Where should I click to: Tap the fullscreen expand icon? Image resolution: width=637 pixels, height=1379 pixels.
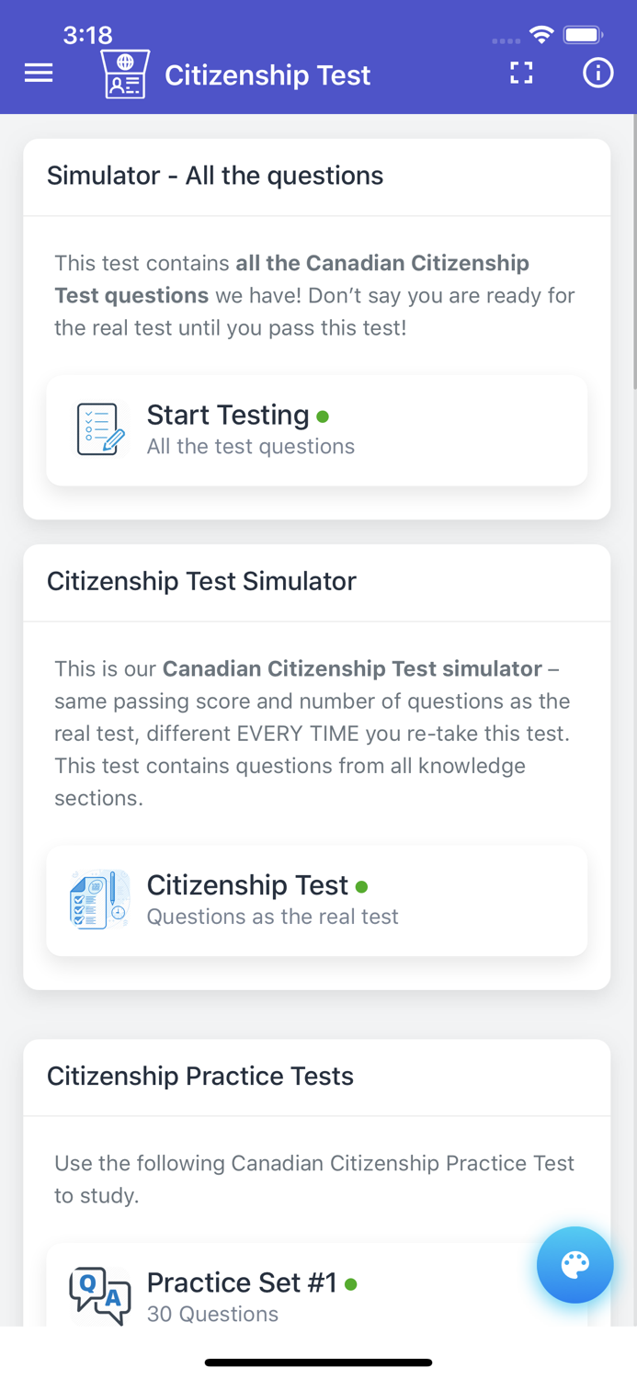tap(521, 73)
